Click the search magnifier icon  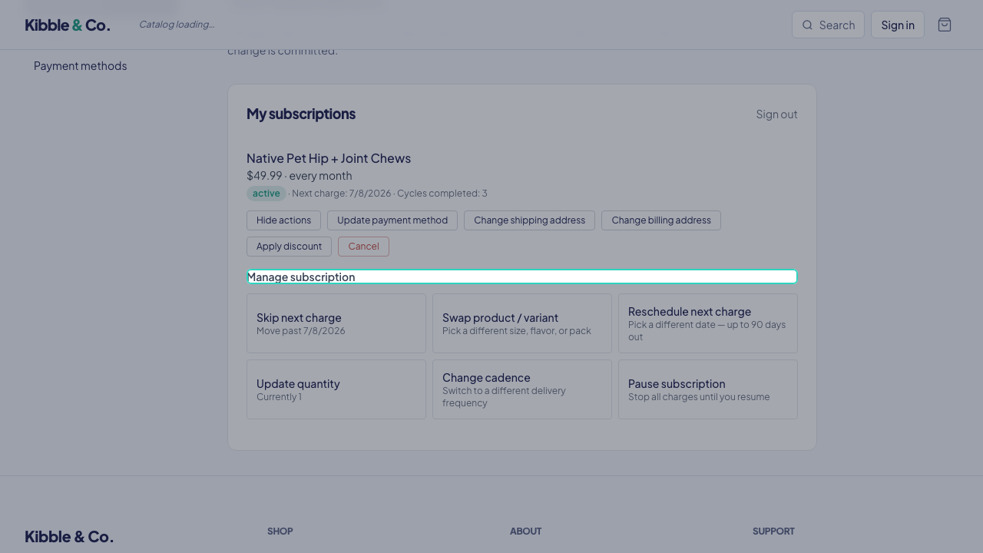807,25
